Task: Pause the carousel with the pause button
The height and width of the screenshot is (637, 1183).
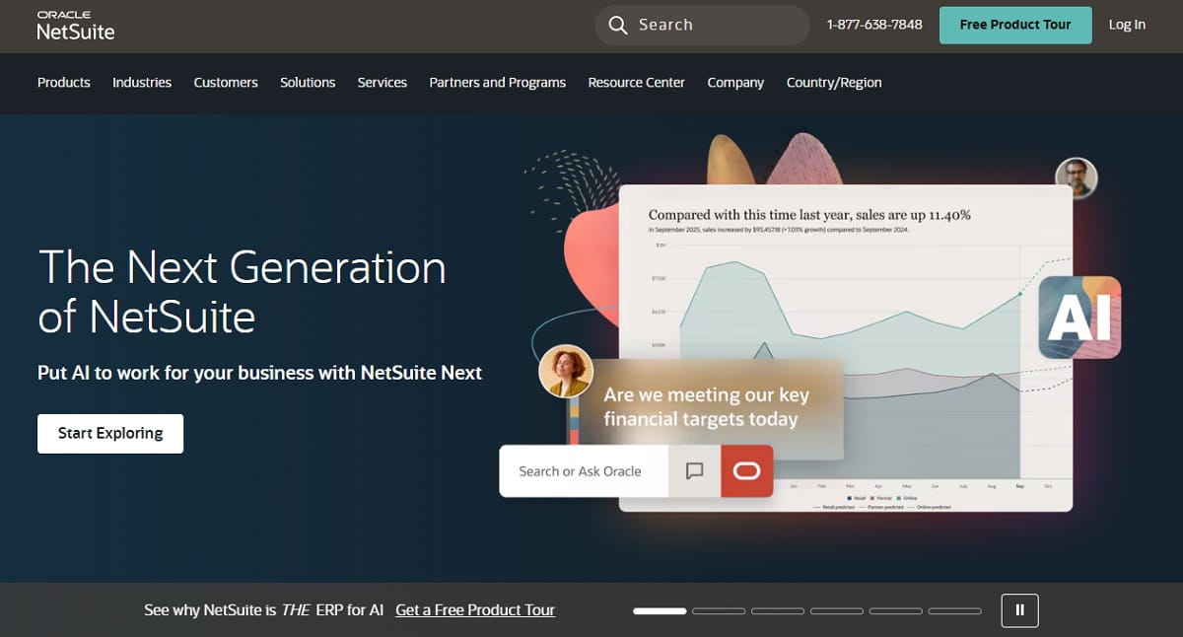Action: tap(1019, 610)
